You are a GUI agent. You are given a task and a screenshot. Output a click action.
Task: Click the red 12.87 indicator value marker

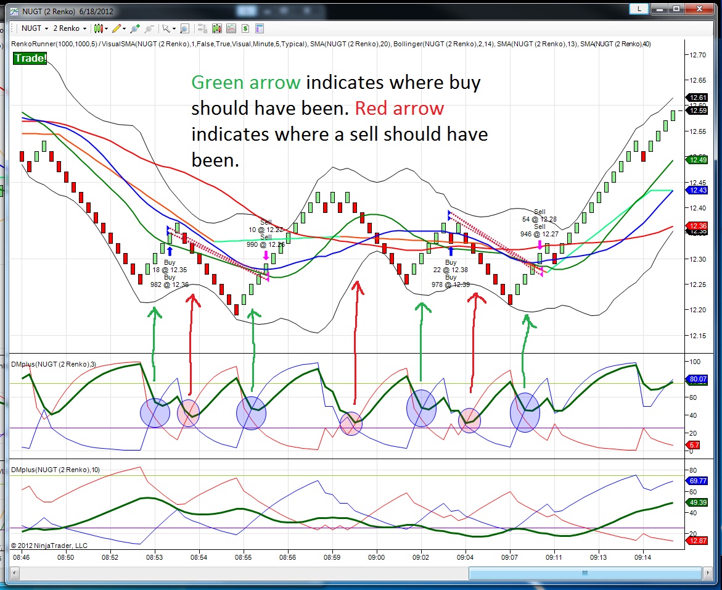[697, 540]
